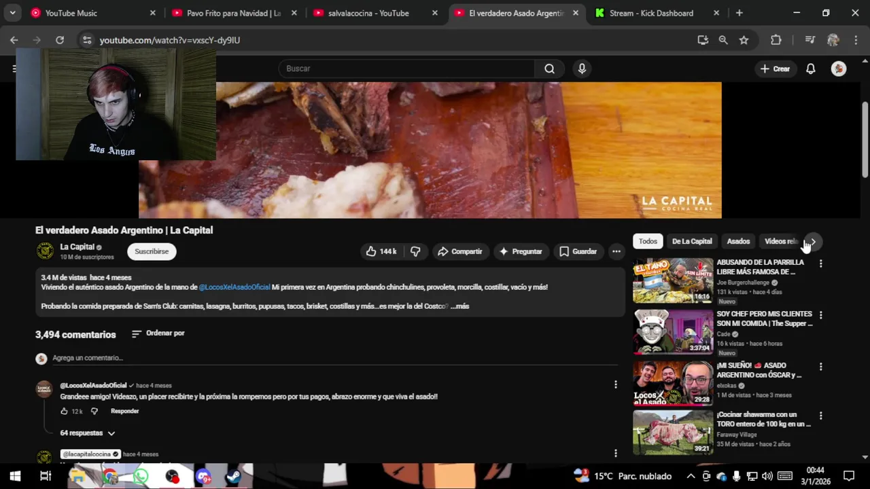Open Chrome profile avatar

(833, 40)
